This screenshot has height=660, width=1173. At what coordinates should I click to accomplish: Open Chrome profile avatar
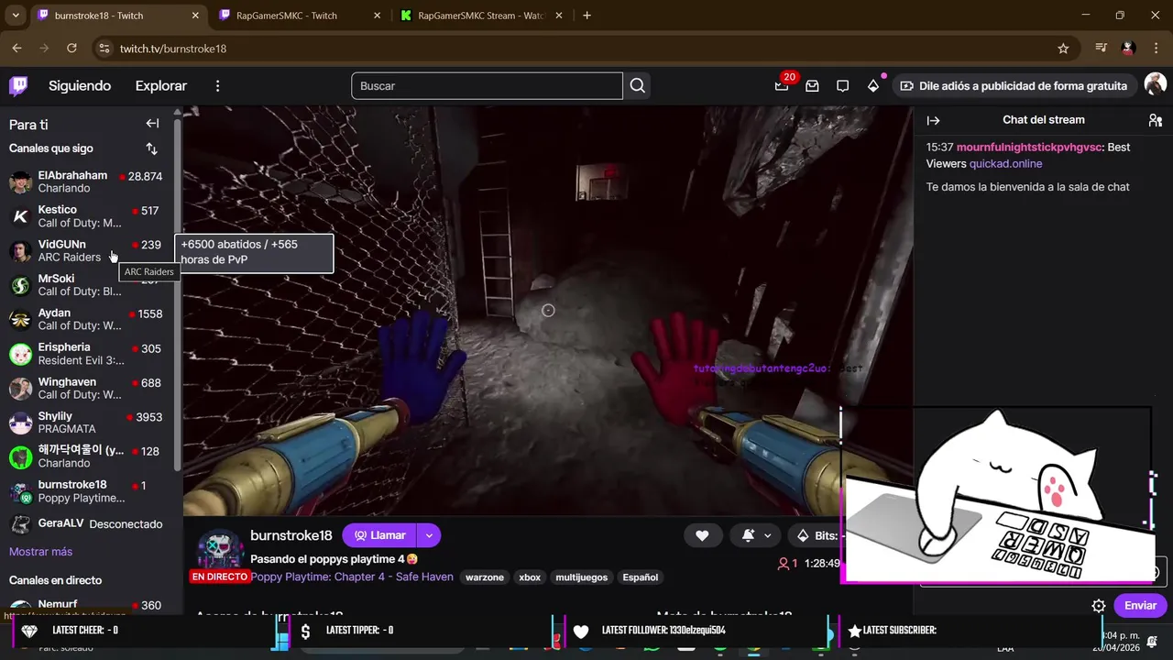click(1128, 49)
